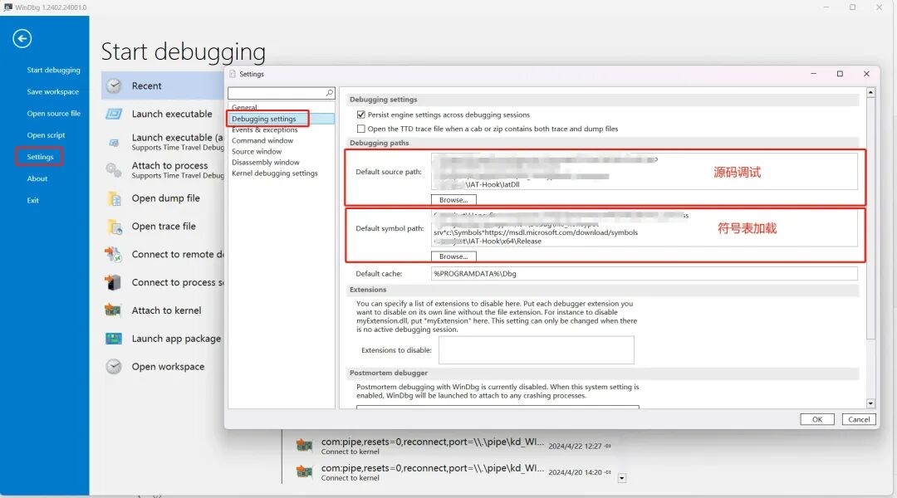Click the Open workspace option label
Screen dimensions: 897x498
[x=168, y=367]
